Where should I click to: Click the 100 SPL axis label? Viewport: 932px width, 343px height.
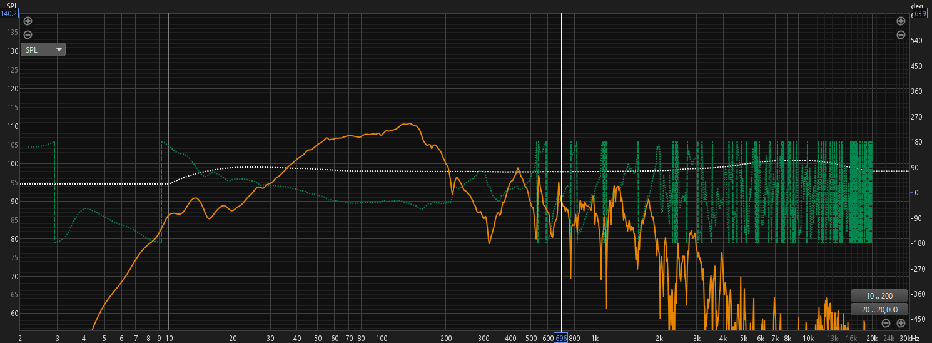tap(13, 164)
